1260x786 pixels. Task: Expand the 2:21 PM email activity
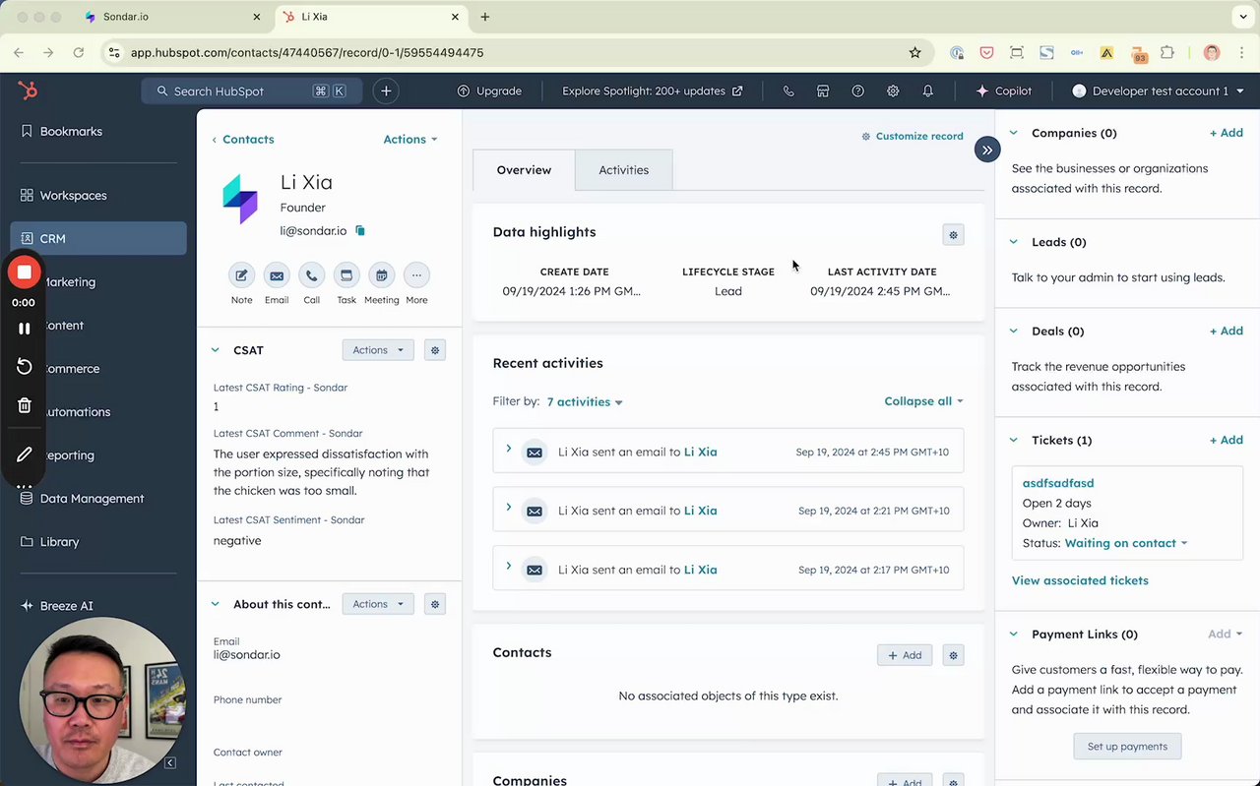[x=509, y=508]
